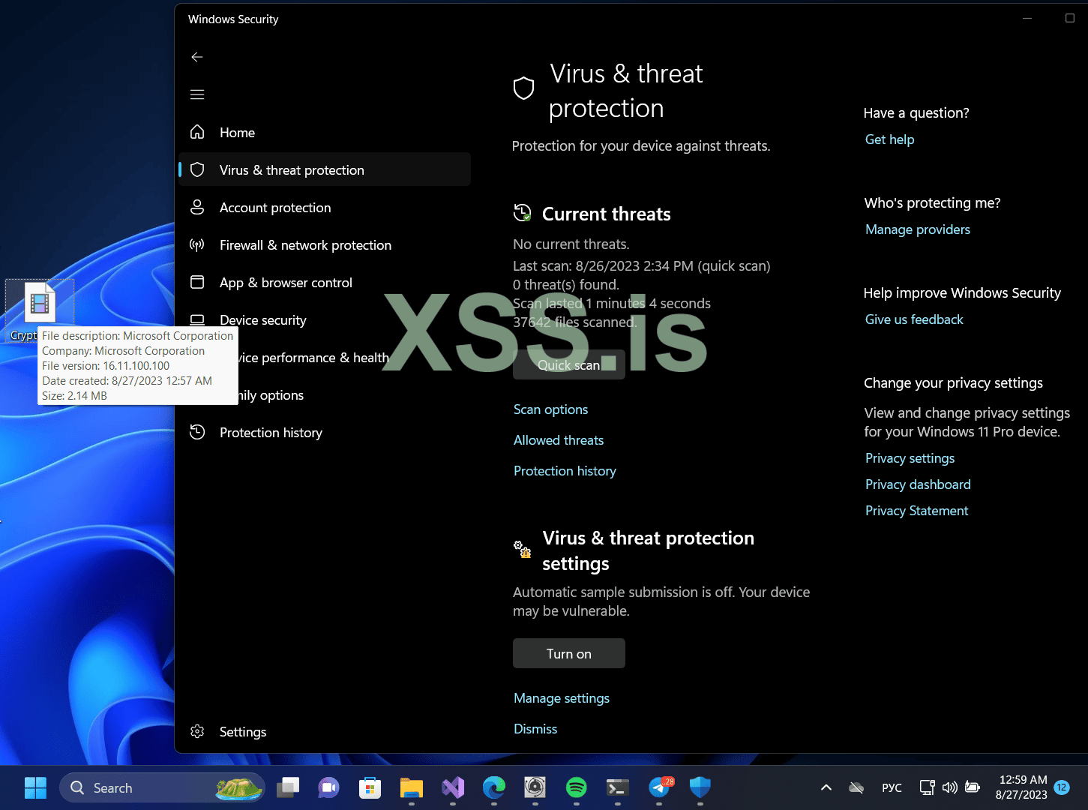
Task: Open the Device security section
Action: tap(262, 319)
